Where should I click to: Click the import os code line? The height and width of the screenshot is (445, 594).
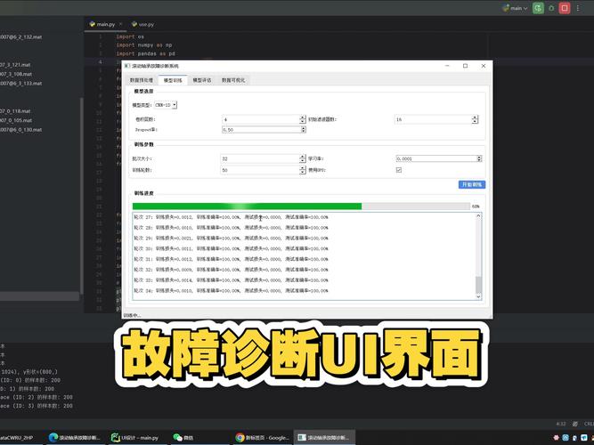pos(130,36)
